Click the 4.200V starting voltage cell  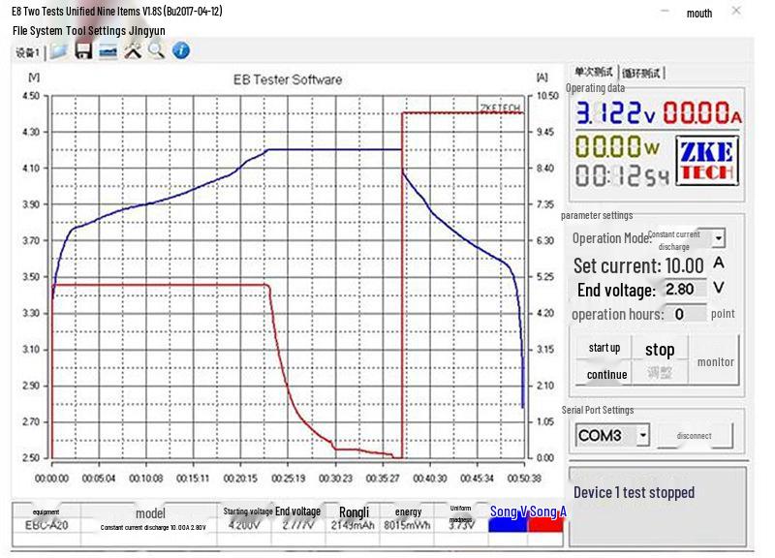click(x=244, y=525)
